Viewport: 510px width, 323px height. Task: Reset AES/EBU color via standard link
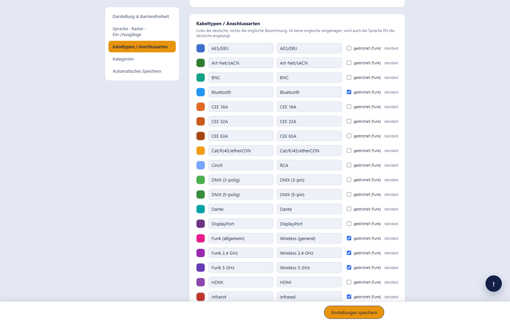tap(391, 48)
